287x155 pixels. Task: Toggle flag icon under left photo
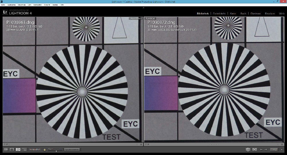click(x=5, y=144)
